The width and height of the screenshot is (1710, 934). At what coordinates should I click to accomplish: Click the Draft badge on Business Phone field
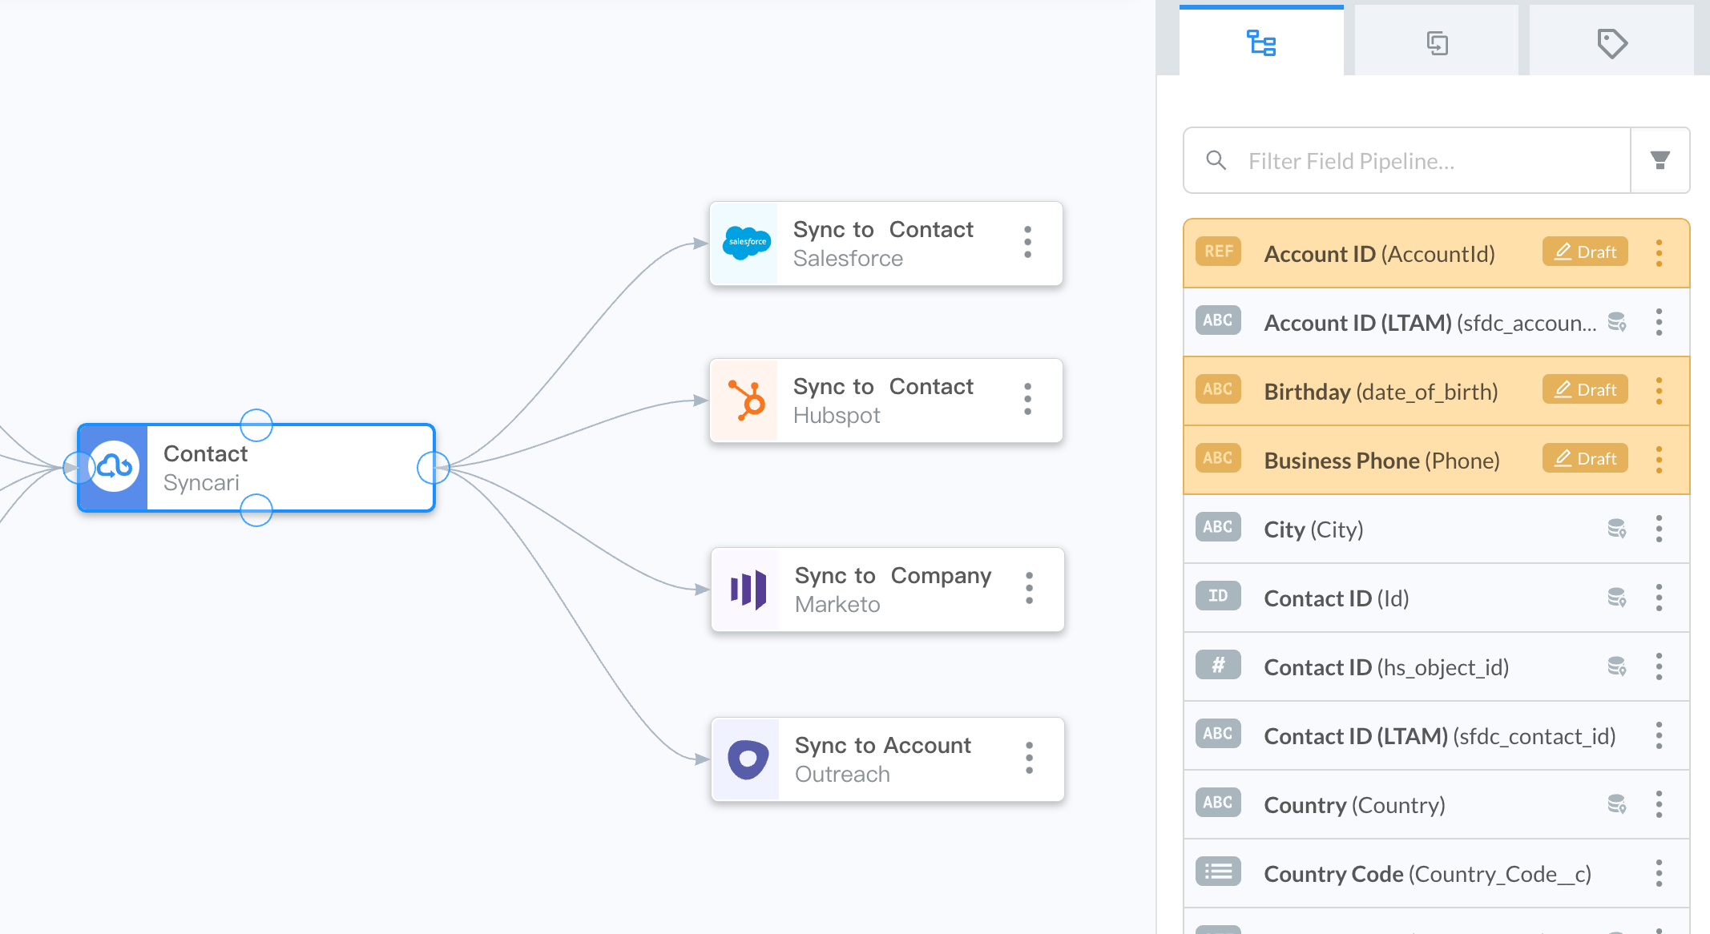(1585, 459)
